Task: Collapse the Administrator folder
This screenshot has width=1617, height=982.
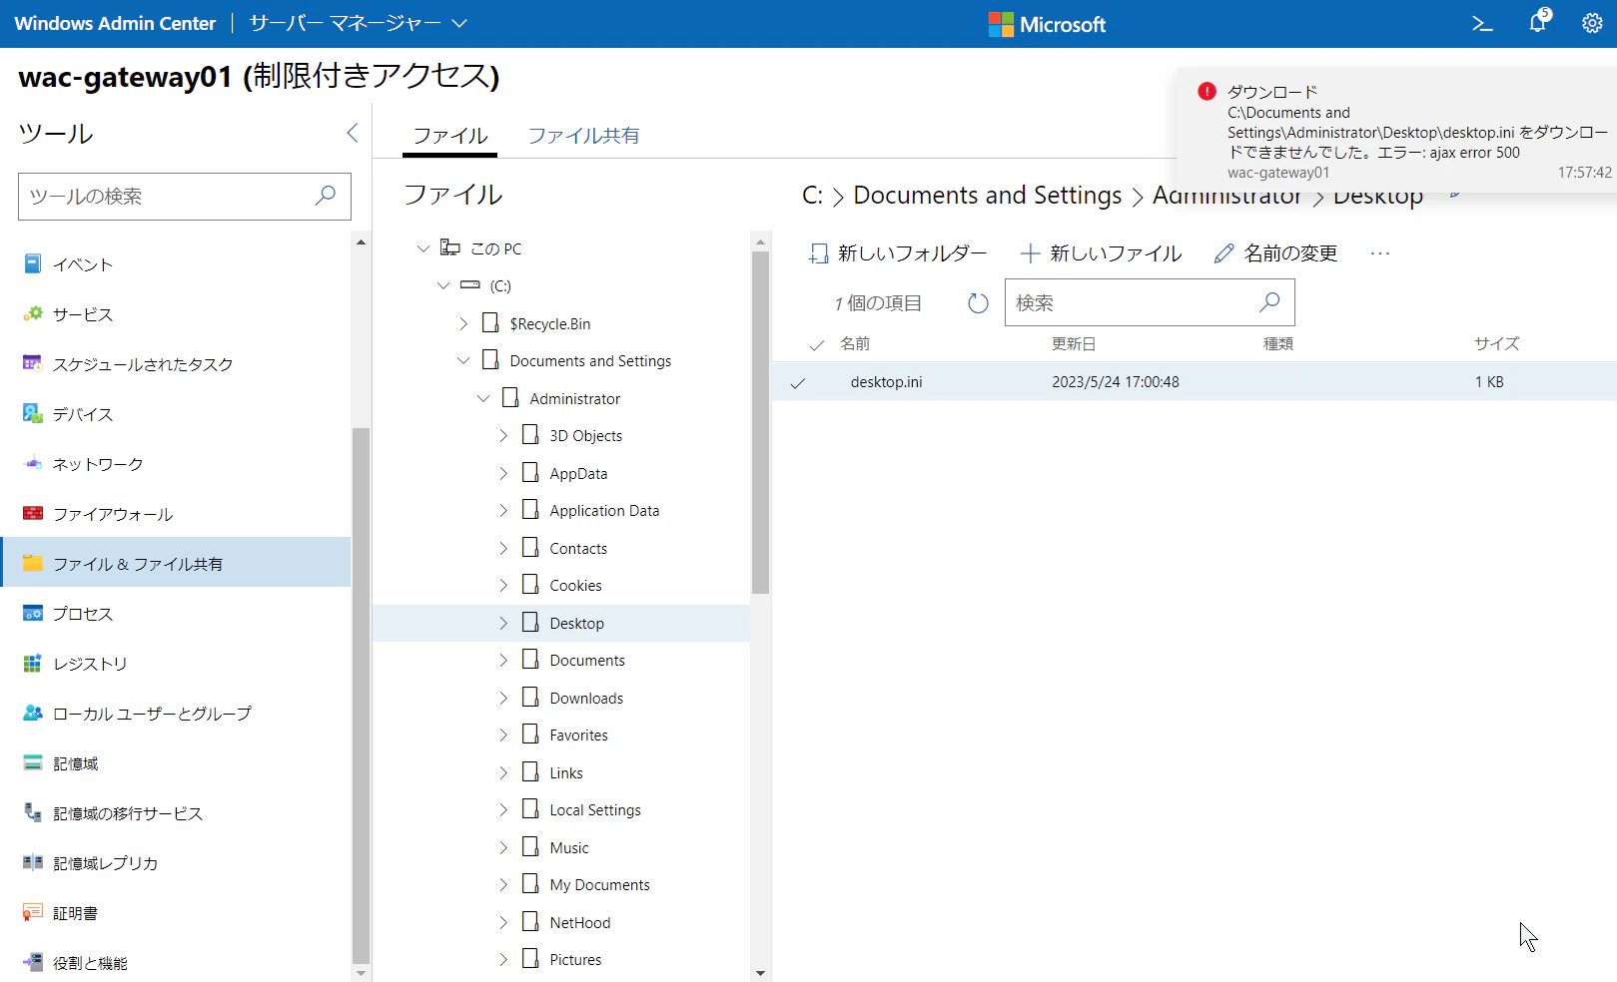Action: pos(483,398)
